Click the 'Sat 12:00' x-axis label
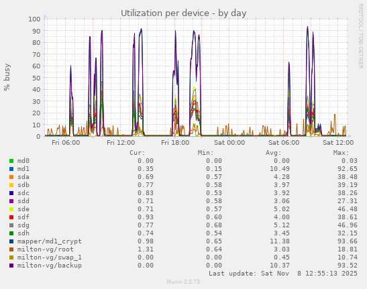The height and width of the screenshot is (289, 367). click(x=338, y=143)
